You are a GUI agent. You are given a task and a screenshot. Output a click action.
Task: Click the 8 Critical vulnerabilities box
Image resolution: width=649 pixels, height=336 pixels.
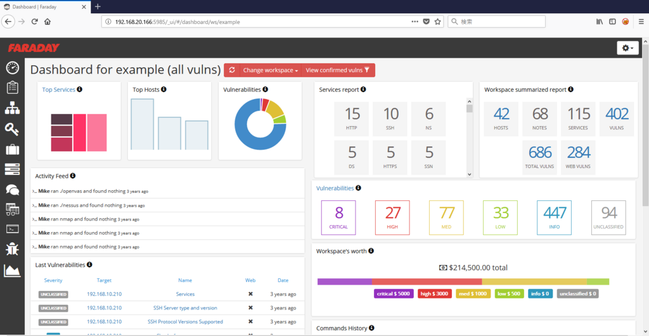338,217
